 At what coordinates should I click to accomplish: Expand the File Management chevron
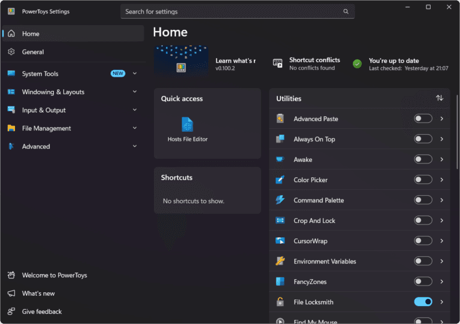(x=135, y=128)
